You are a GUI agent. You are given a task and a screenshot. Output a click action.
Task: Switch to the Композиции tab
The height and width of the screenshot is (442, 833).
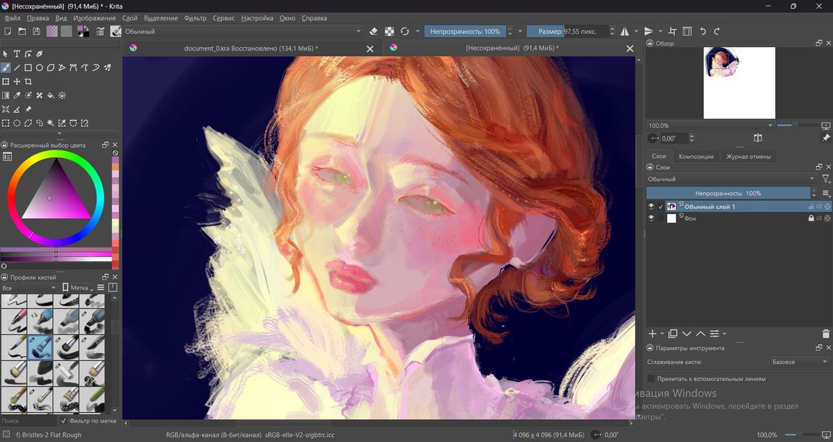[696, 157]
